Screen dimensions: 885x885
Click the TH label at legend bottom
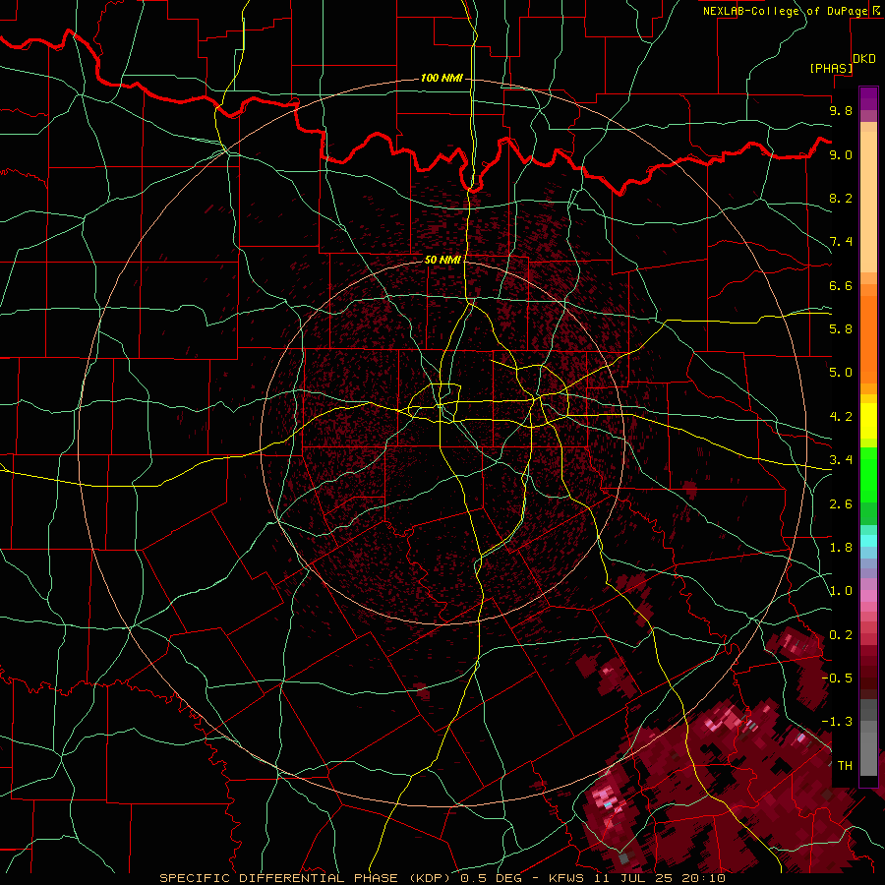coord(845,765)
